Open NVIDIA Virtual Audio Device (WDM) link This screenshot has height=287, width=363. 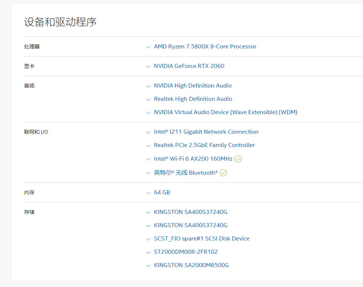pos(225,112)
